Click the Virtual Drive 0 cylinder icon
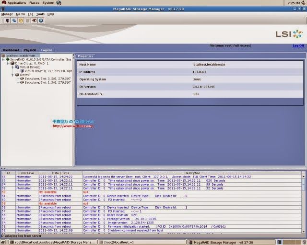The height and width of the screenshot is (245, 307). (22, 71)
